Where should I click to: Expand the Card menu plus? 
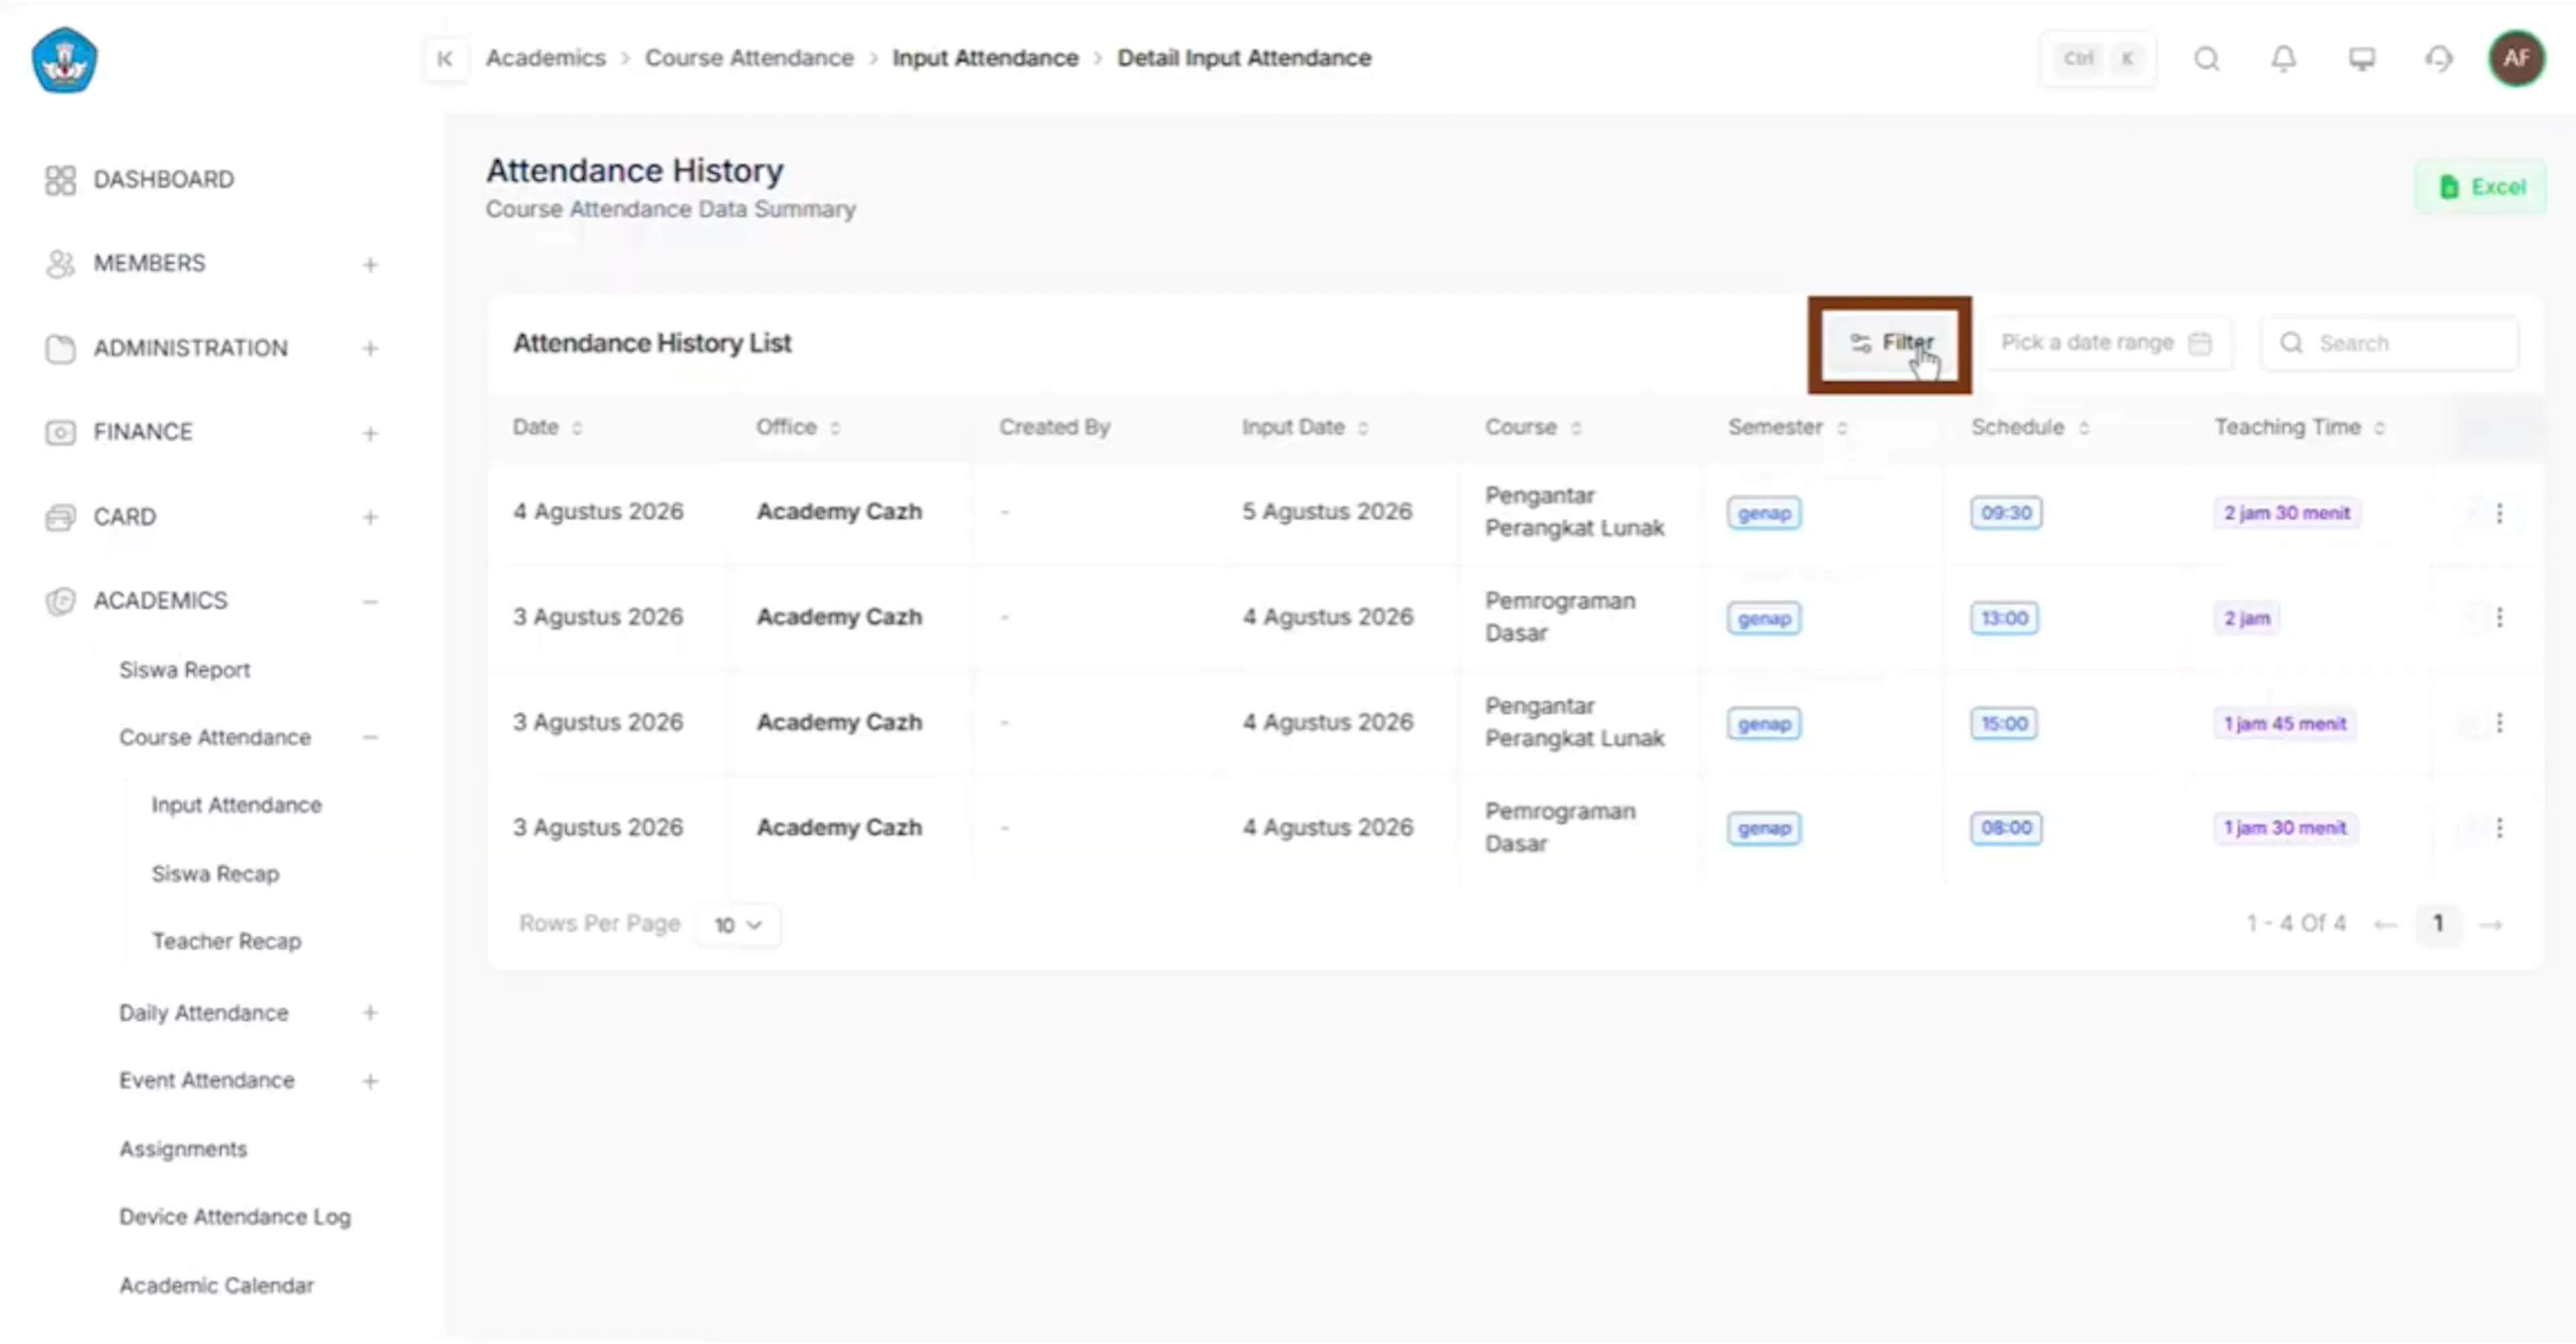(370, 517)
